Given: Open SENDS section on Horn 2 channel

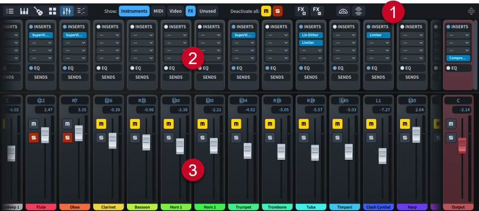Looking at the screenshot, I should point(209,77).
